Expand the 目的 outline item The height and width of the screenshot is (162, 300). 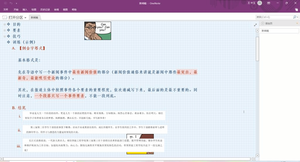click(x=5, y=24)
